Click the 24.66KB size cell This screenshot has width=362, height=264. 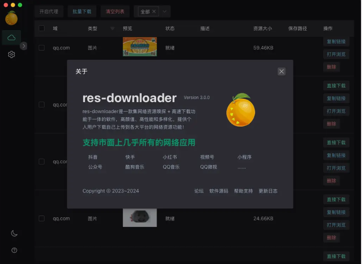pyautogui.click(x=263, y=219)
